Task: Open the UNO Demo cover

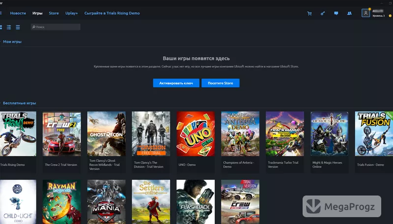Action: point(196,134)
